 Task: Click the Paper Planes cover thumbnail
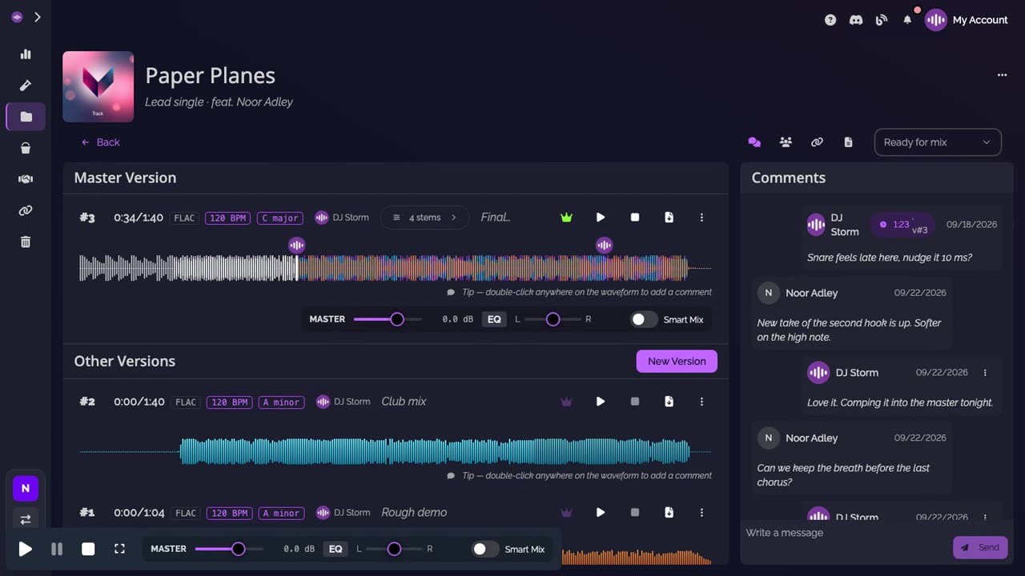click(98, 87)
